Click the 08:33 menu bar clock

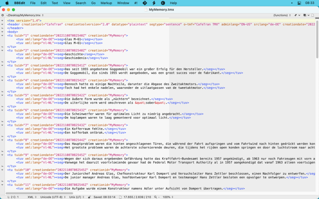[x=310, y=3]
